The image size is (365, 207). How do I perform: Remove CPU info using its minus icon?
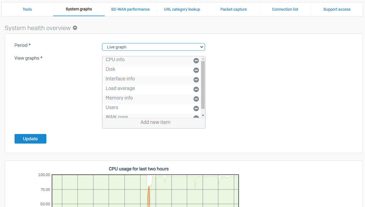point(196,61)
